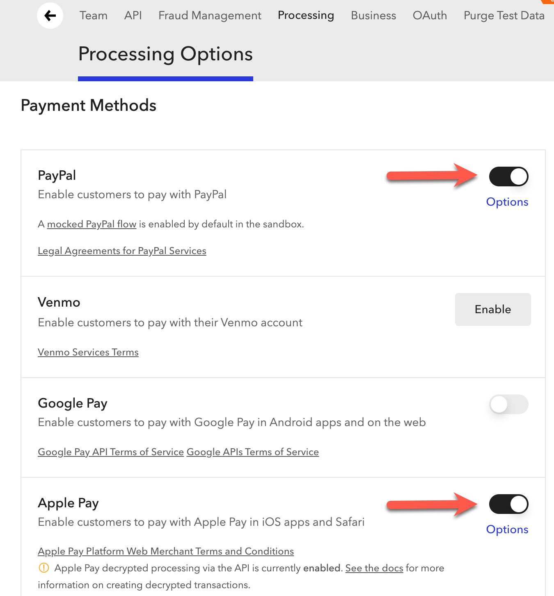Switch off the Apple Pay toggle
Screen dimensions: 554x596
(x=508, y=504)
